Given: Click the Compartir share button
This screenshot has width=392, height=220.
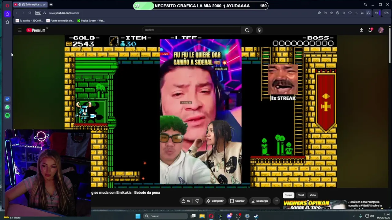Looking at the screenshot, I should click(x=215, y=201).
